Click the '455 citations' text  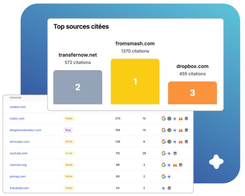pos(193,74)
